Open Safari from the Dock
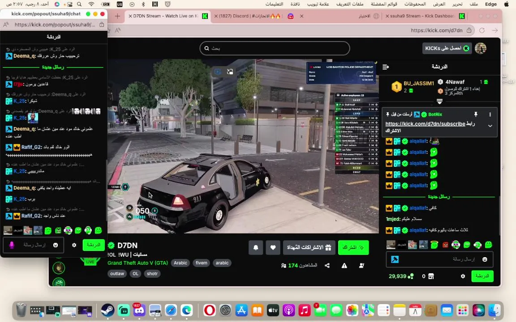The height and width of the screenshot is (322, 516). (x=171, y=310)
